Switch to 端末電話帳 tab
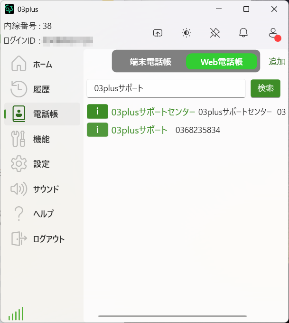Viewport: 289px width, 323px height. [150, 62]
